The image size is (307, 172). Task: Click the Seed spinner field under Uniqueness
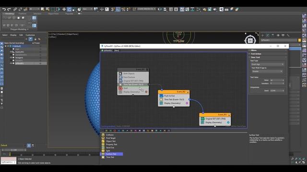pyautogui.click(x=277, y=91)
